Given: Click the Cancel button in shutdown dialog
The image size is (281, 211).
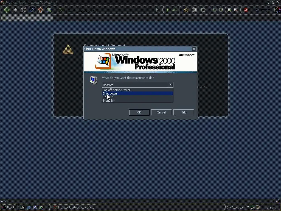Looking at the screenshot, I should click(x=161, y=112).
